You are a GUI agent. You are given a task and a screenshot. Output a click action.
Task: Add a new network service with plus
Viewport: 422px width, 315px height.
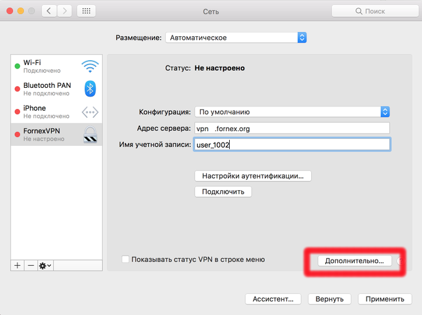click(18, 266)
